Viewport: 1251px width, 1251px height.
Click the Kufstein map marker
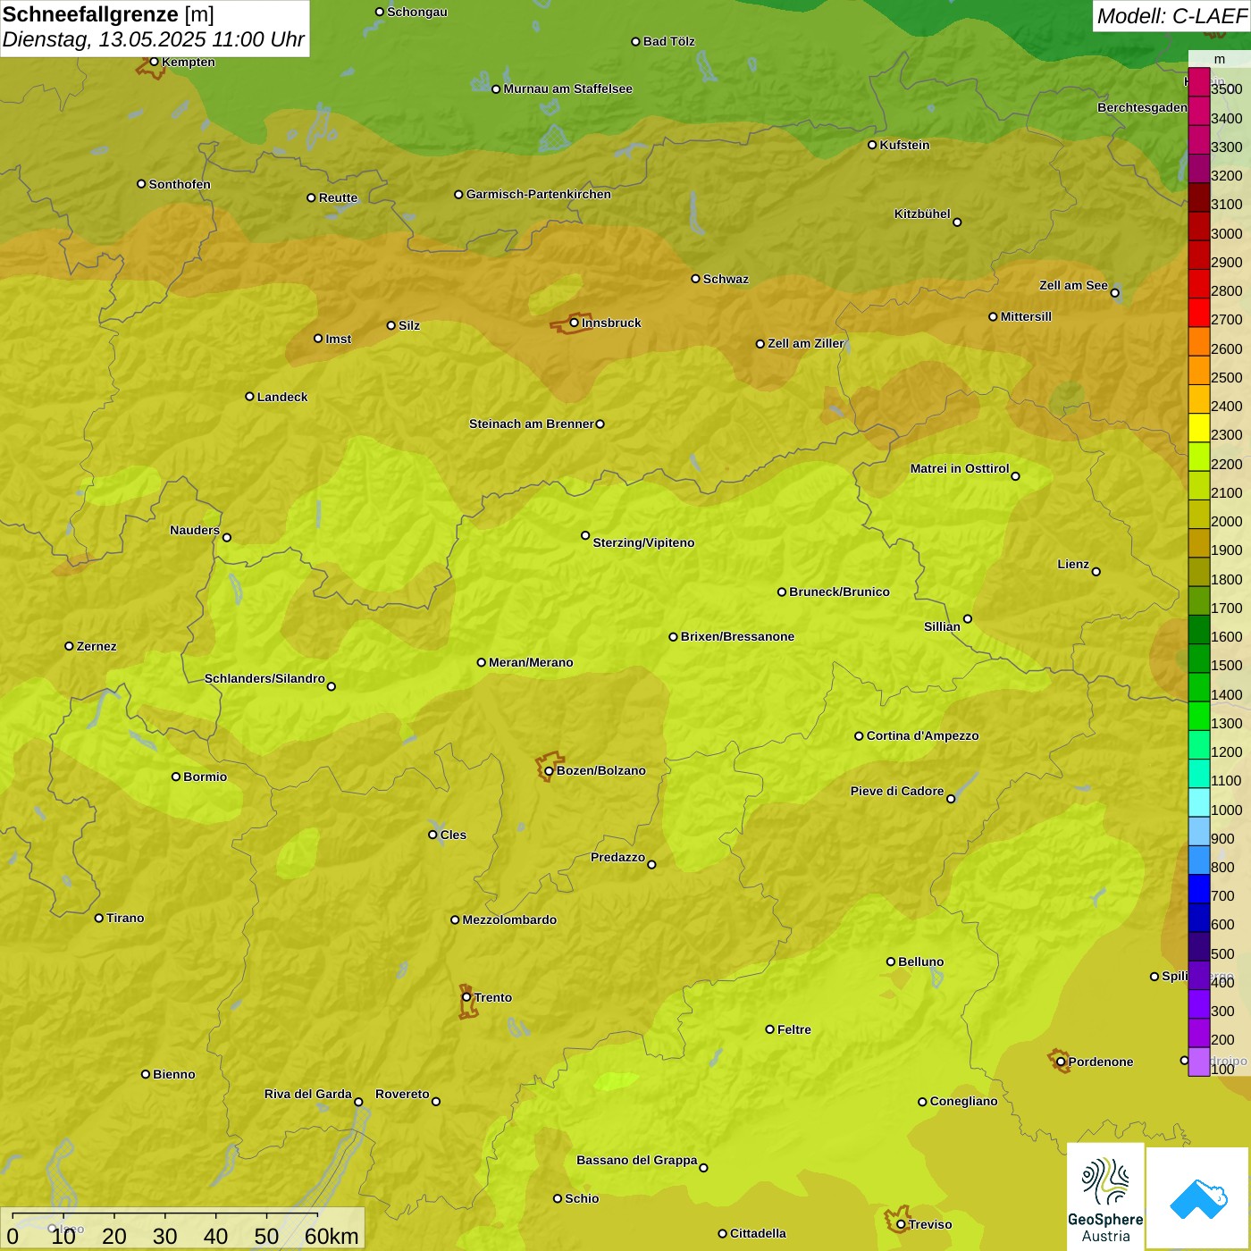(872, 145)
